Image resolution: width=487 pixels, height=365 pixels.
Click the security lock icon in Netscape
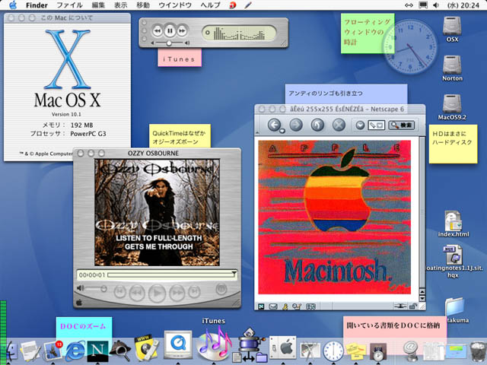412,306
